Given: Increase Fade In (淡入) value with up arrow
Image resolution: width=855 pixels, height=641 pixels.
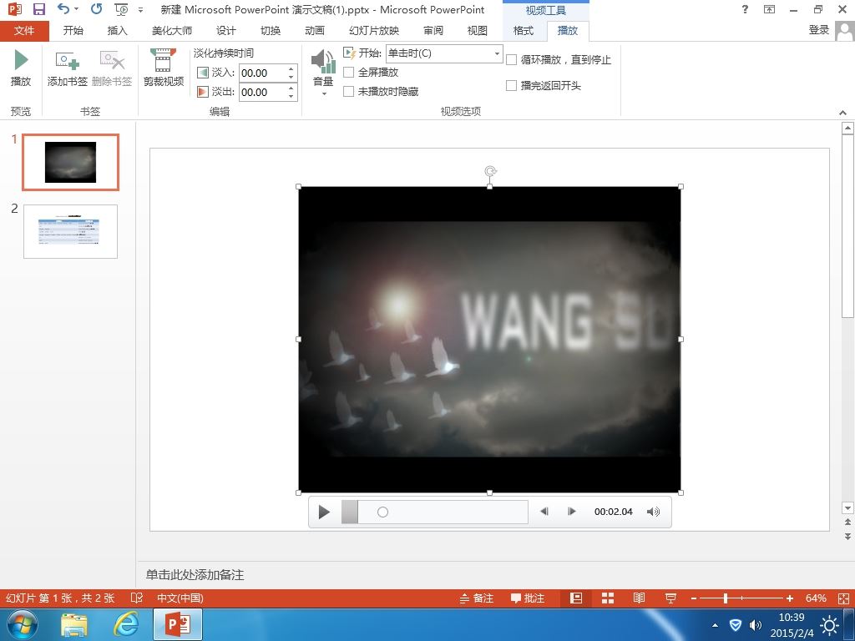Looking at the screenshot, I should click(291, 68).
